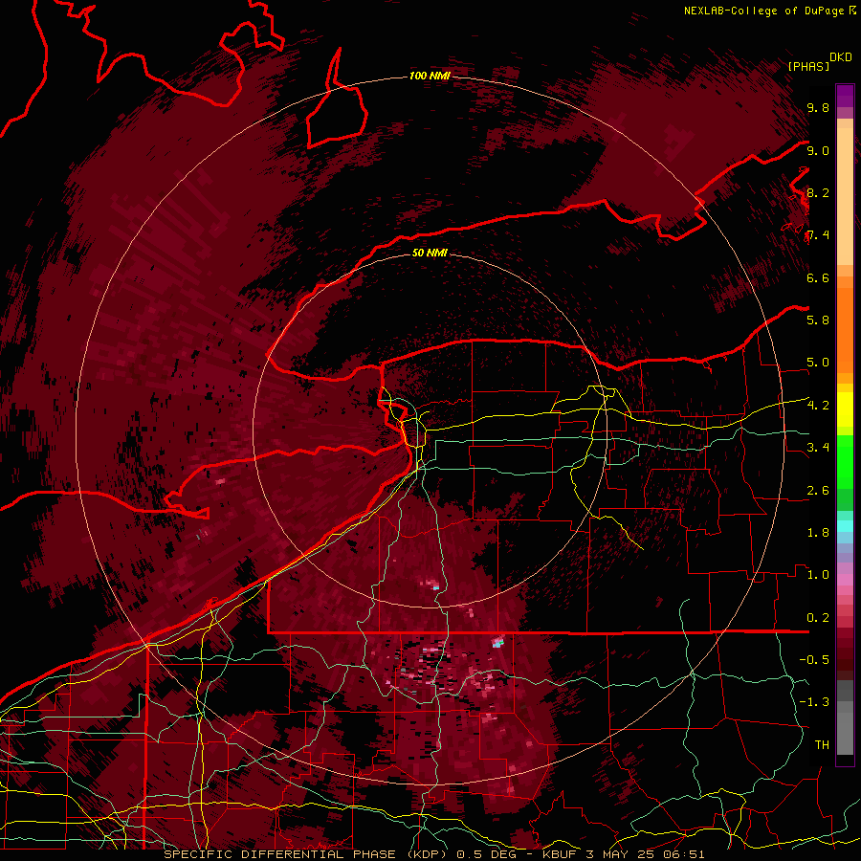Click the 50 NMI range ring label
This screenshot has height=861, width=861.
430,253
